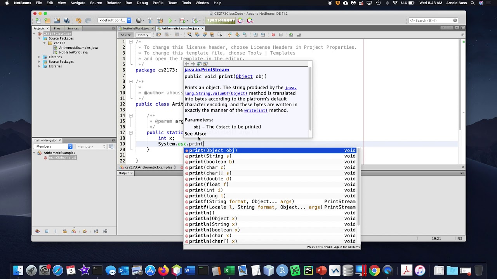Viewport: 497px width, 279px height.
Task: Click the Clean and Build hammer-and-broom icon
Action: [x=160, y=21]
